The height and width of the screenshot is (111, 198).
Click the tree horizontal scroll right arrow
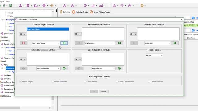point(50,108)
